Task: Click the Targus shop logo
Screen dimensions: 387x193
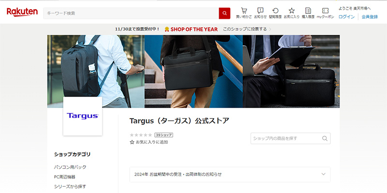Action: tap(83, 116)
